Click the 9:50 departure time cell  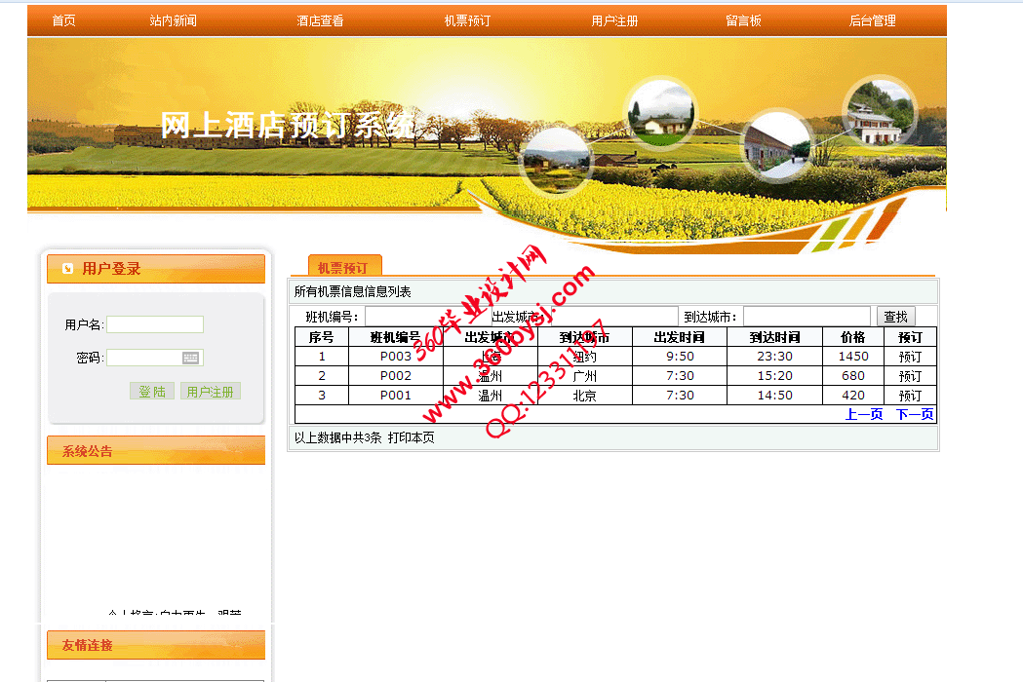(x=679, y=357)
